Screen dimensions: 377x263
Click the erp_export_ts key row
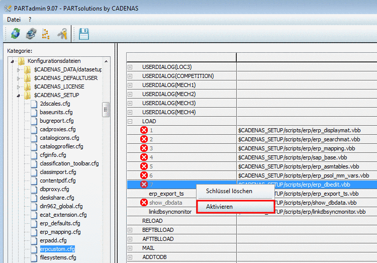coord(166,194)
